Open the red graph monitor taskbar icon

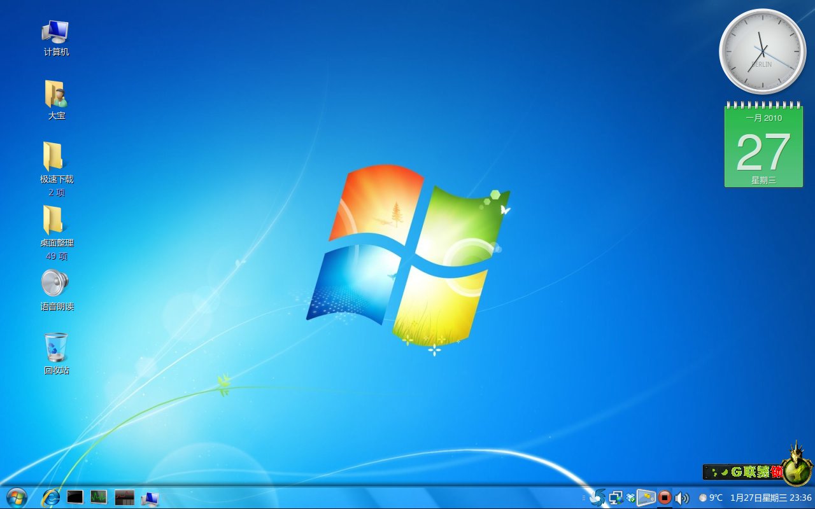124,498
